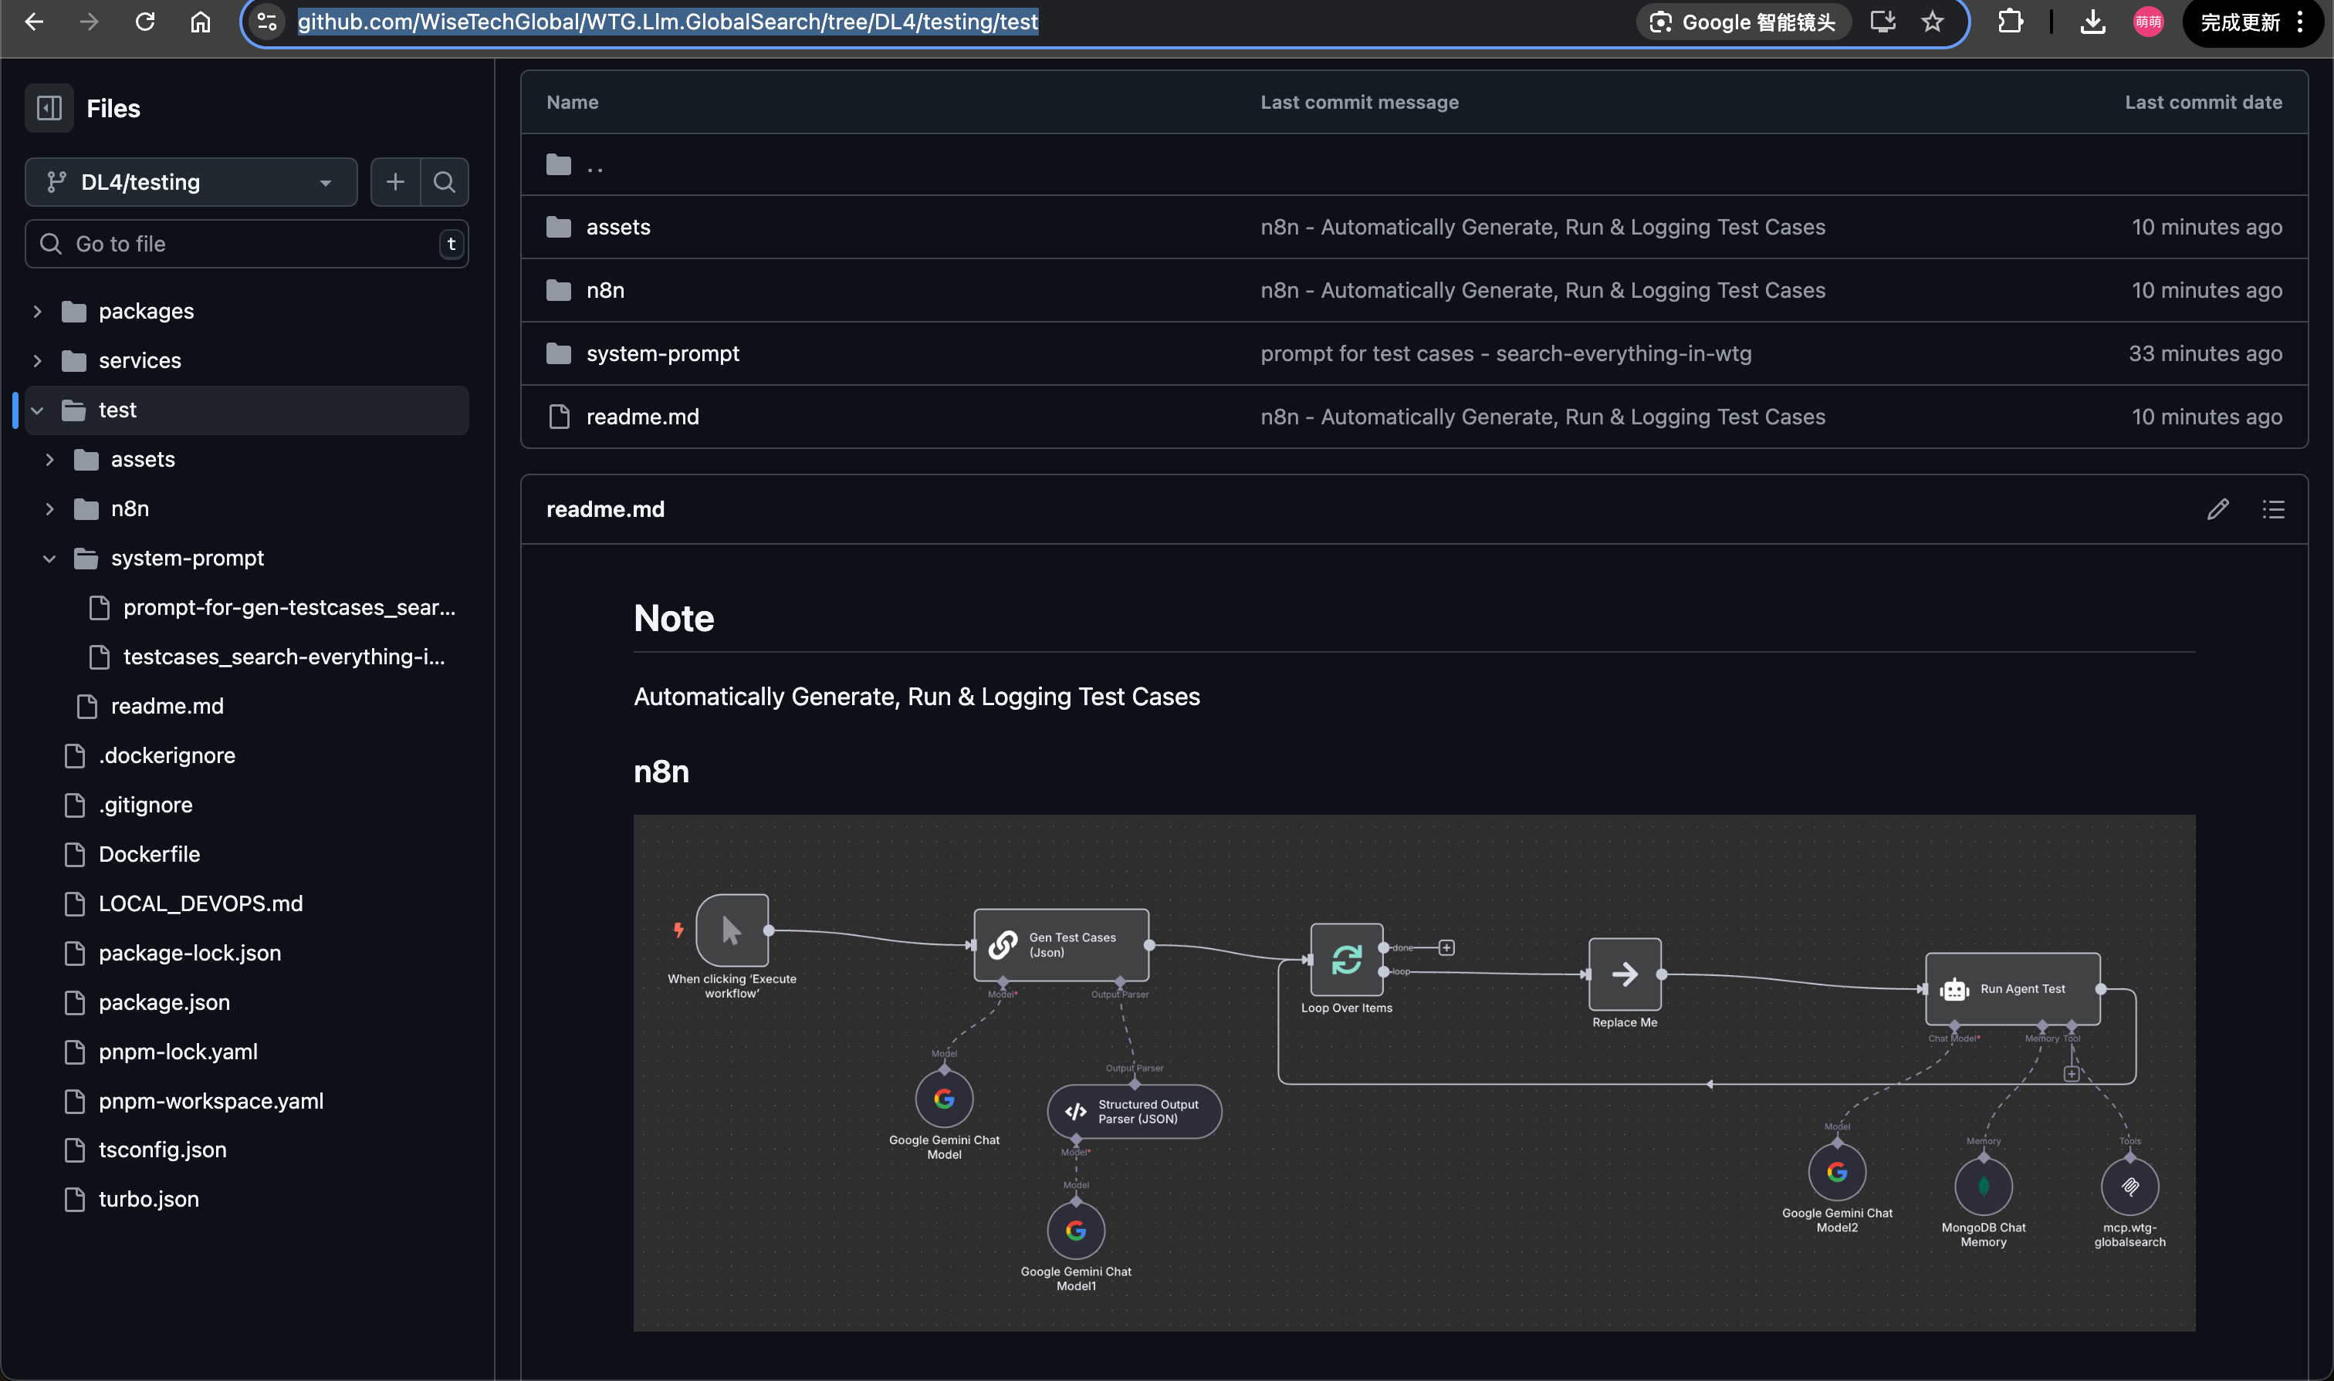Viewport: 2334px width, 1381px height.
Task: Click the n8n workflow diagram image
Action: tap(1414, 1073)
